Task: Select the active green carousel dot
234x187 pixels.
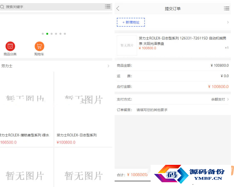Action: pyautogui.click(x=47, y=34)
